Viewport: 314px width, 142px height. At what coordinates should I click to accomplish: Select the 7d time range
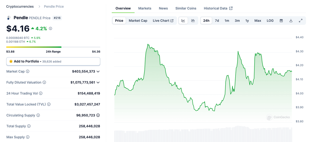217,21
